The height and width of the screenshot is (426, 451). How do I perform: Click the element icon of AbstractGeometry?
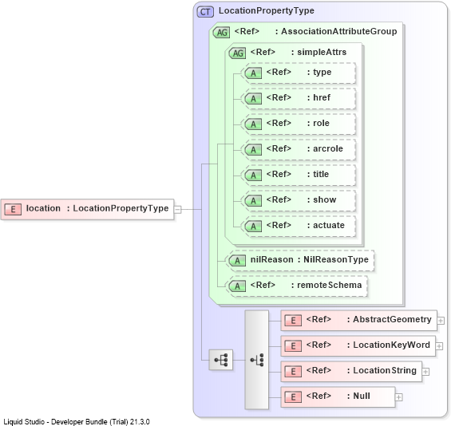tap(293, 320)
